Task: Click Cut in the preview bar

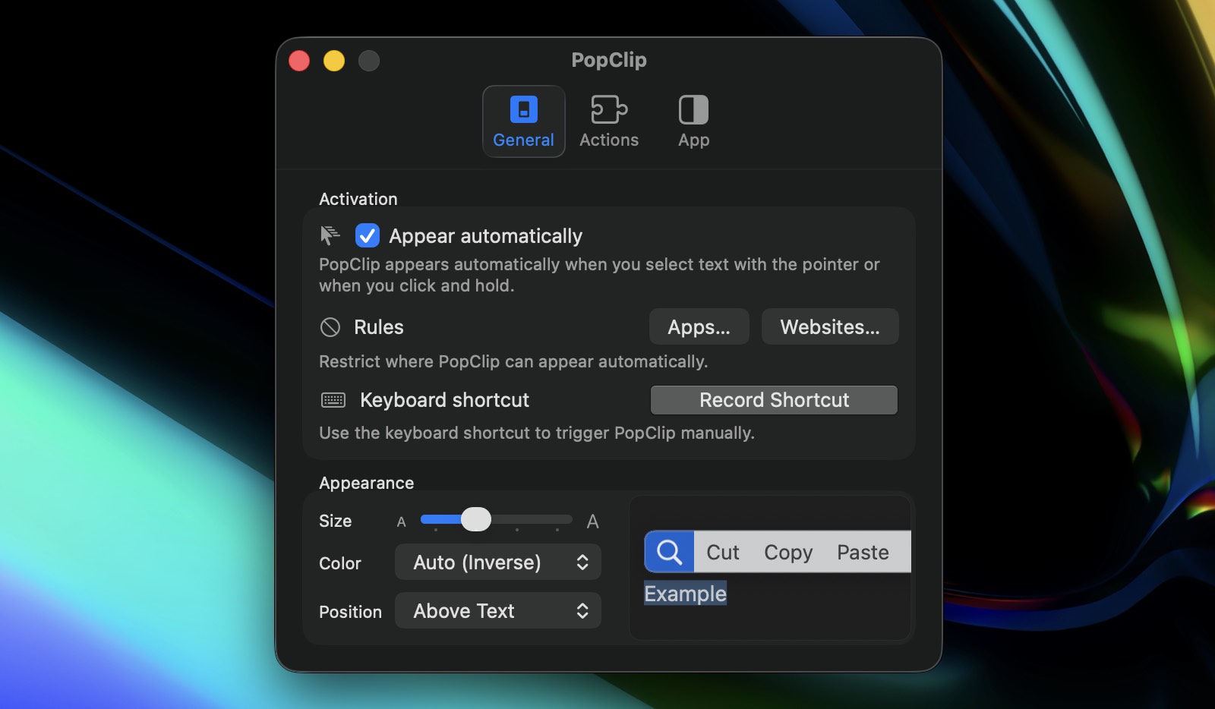Action: [x=722, y=553]
